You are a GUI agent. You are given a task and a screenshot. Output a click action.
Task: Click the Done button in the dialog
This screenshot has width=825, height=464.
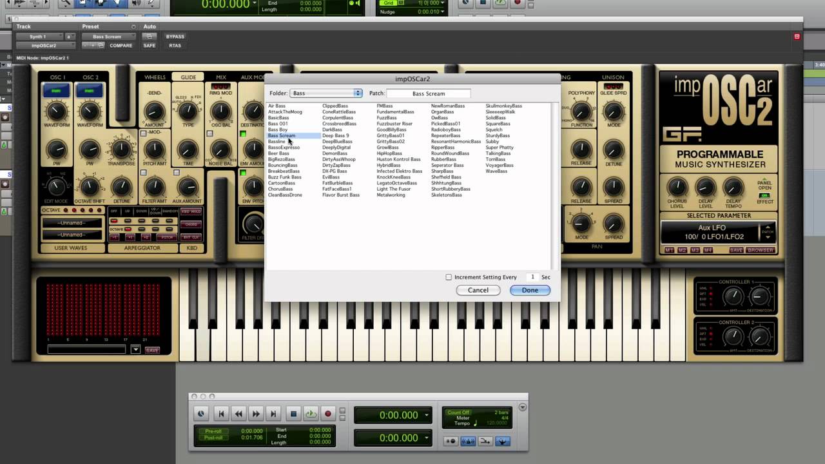(529, 290)
